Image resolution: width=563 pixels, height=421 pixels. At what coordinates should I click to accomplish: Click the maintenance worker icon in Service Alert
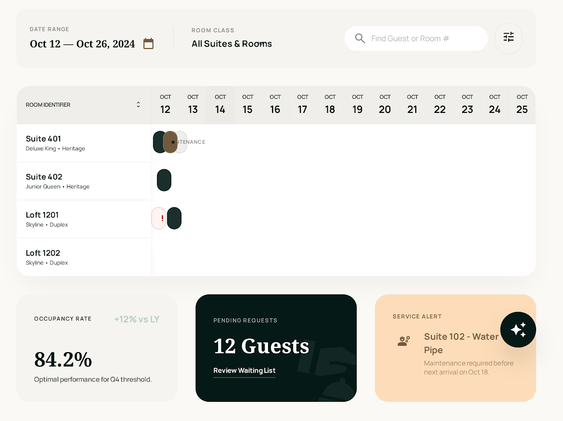click(x=404, y=340)
